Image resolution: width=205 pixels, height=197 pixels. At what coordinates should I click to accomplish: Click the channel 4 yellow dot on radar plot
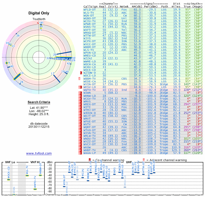[6, 63]
